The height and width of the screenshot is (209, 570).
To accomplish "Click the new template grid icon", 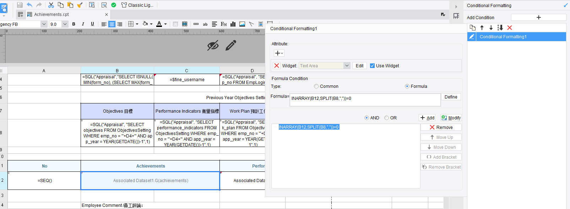I will (21, 15).
